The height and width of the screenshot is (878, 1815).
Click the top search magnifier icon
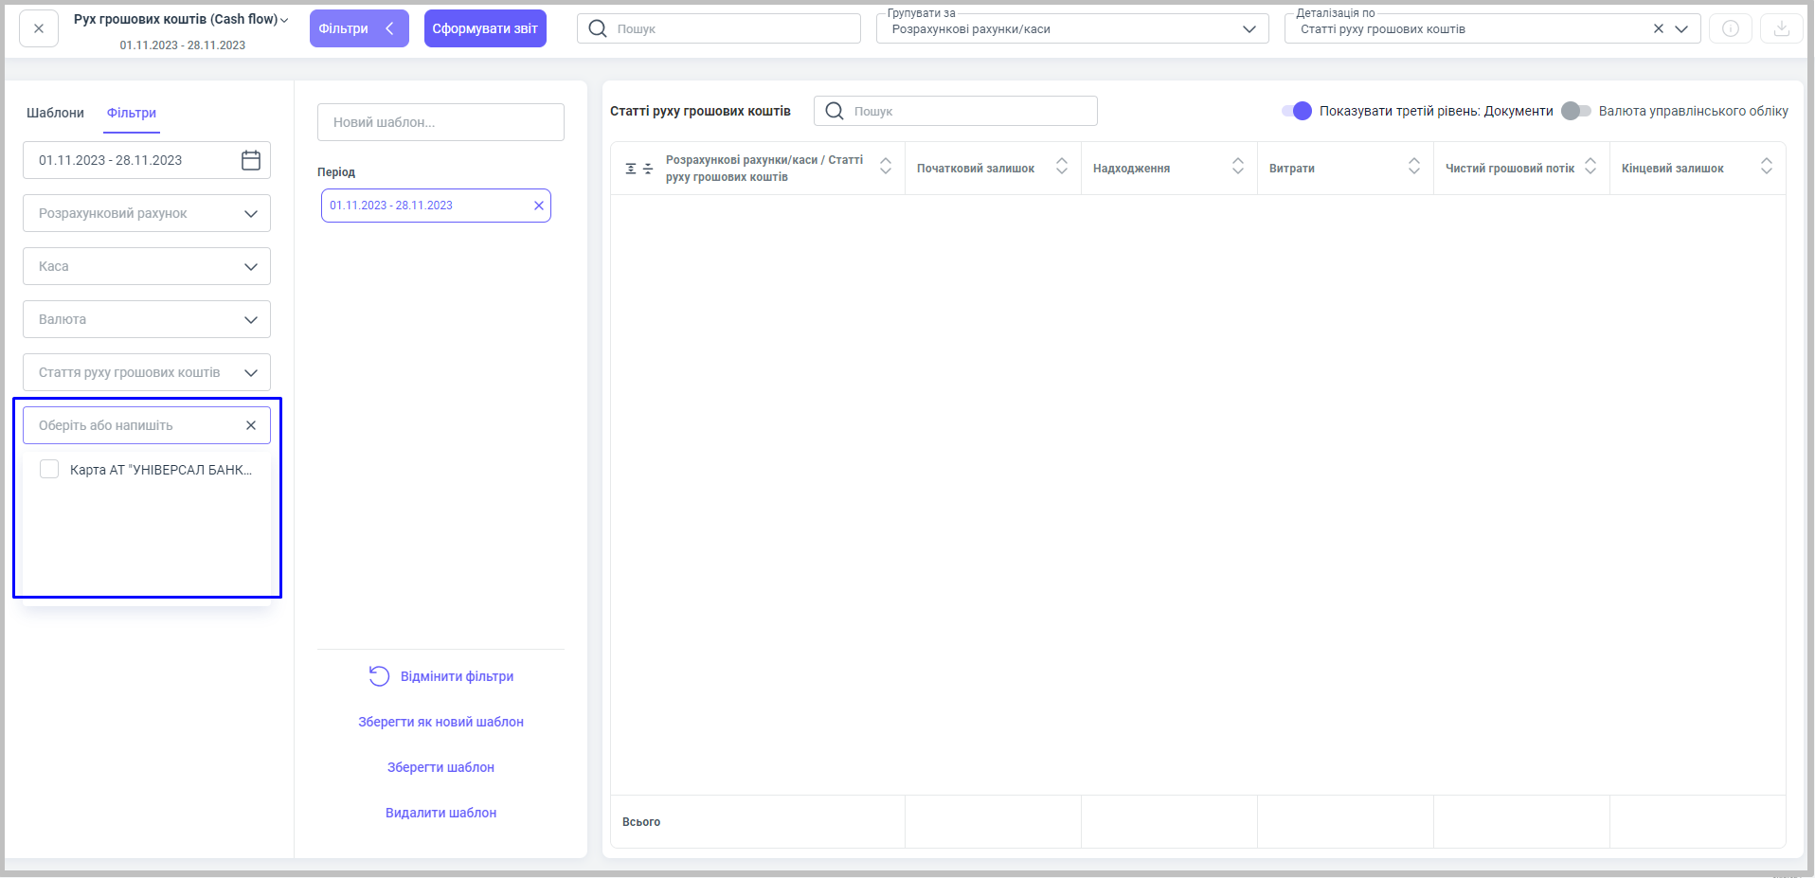click(598, 28)
